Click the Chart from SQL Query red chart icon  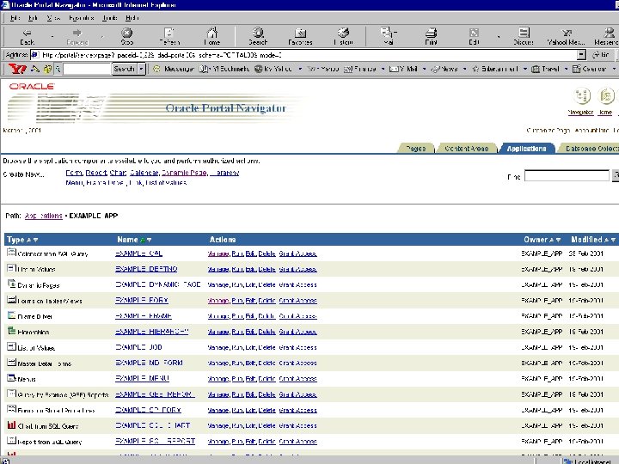pyautogui.click(x=11, y=424)
